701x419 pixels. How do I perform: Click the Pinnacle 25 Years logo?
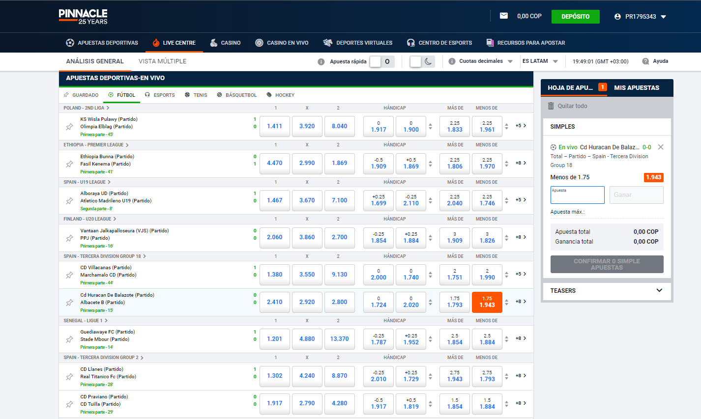pyautogui.click(x=83, y=17)
